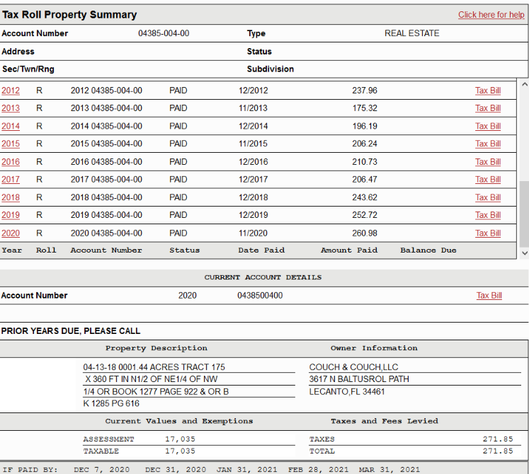
Task: View the Tax Bill for 2014 row
Action: pyautogui.click(x=488, y=127)
